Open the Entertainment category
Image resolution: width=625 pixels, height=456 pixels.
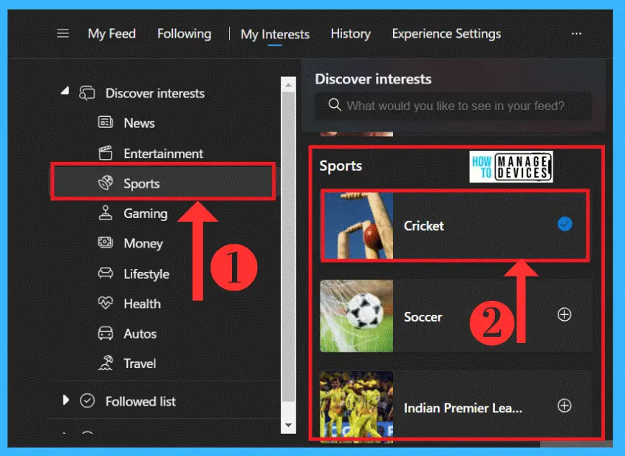tap(163, 154)
